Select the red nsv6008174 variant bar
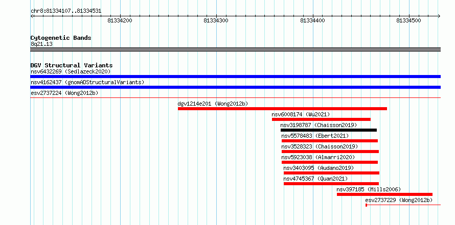The image size is (455, 225). pyautogui.click(x=321, y=119)
